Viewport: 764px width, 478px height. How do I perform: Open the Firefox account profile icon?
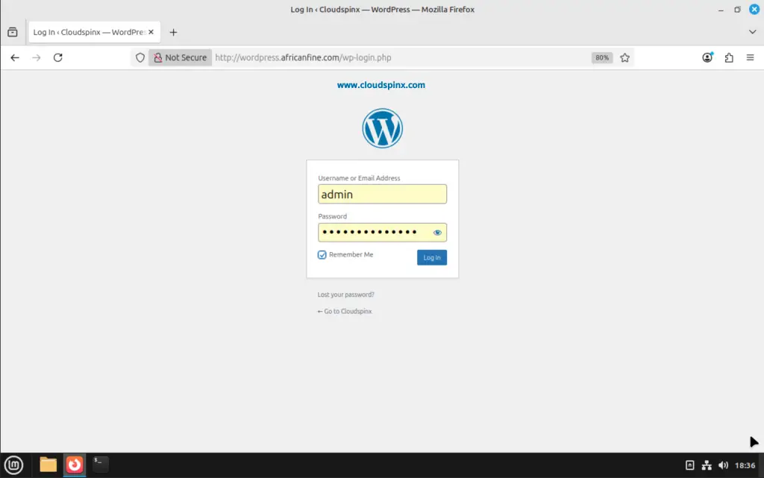tap(707, 57)
